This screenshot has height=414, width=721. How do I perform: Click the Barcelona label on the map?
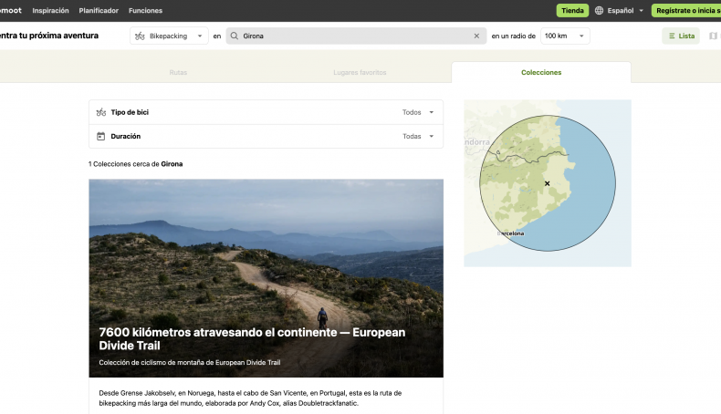pyautogui.click(x=511, y=233)
